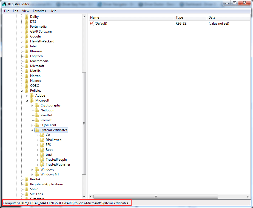
Task: Expand the Disallowed subkey
Action: pos(38,140)
